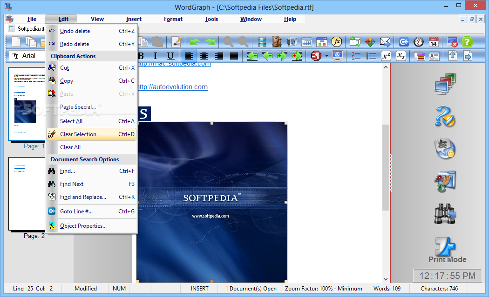Image resolution: width=489 pixels, height=297 pixels.
Task: Toggle superscript x² formatting
Action: coord(386,56)
